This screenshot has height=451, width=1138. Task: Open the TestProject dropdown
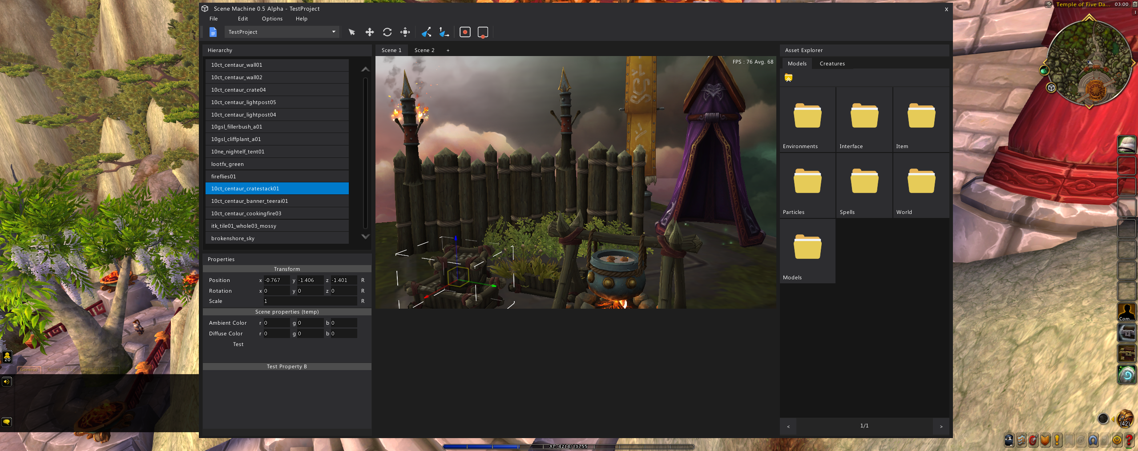click(282, 32)
